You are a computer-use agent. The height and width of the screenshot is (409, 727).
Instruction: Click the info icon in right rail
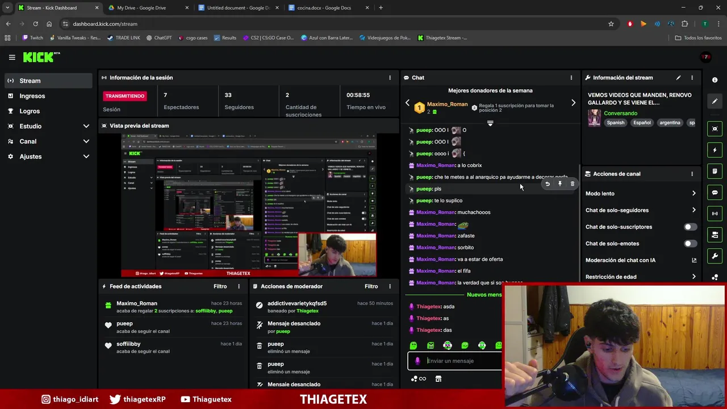coord(715,80)
